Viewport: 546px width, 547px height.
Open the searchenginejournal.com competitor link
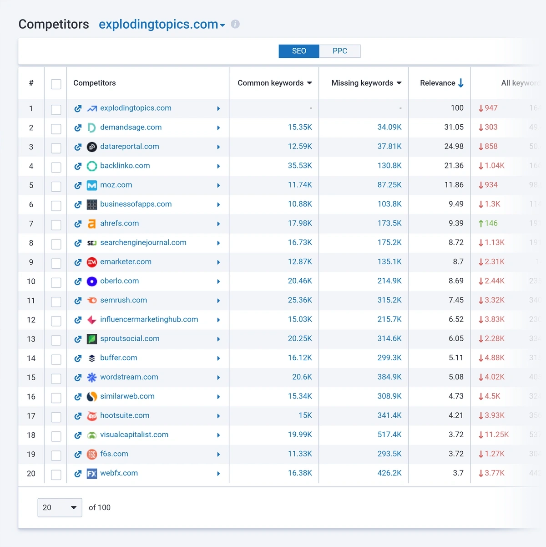point(143,242)
